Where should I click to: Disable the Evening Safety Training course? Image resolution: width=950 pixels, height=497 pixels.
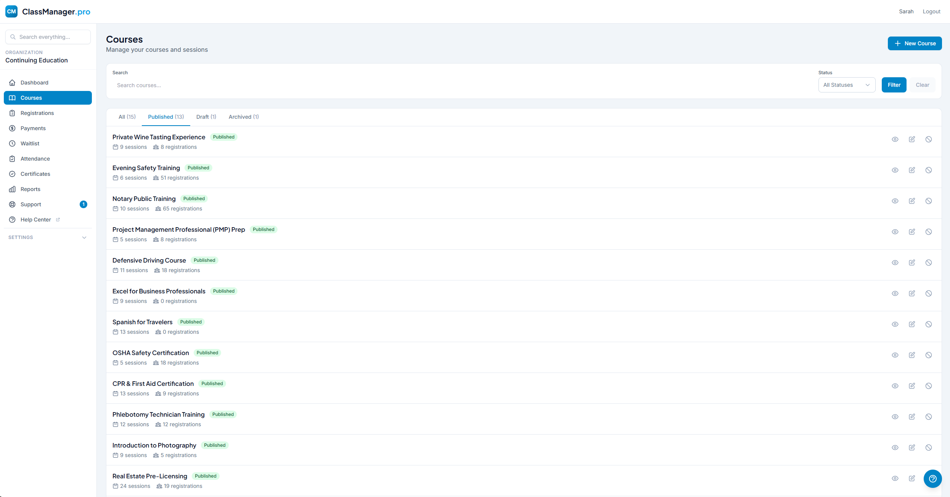(929, 170)
